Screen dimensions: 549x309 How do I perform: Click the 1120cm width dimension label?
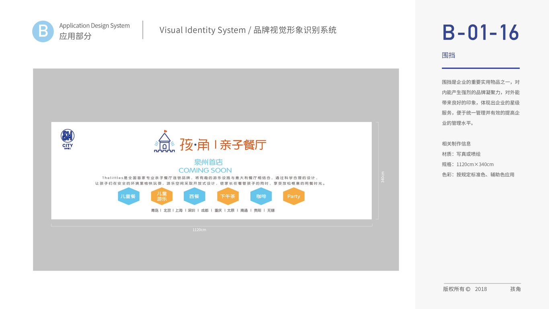[199, 230]
